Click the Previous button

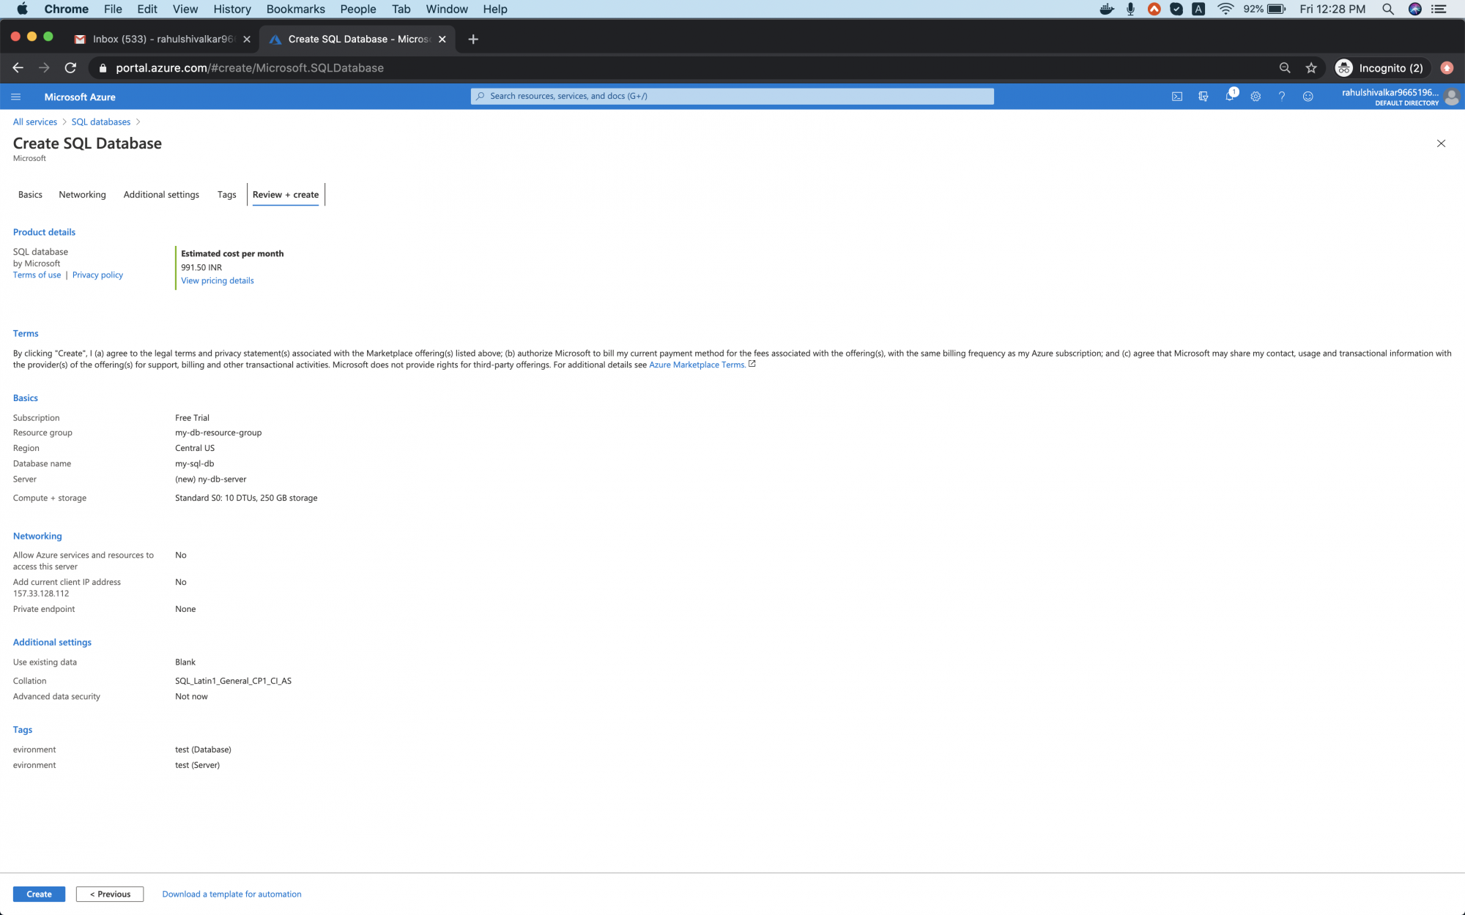(110, 894)
